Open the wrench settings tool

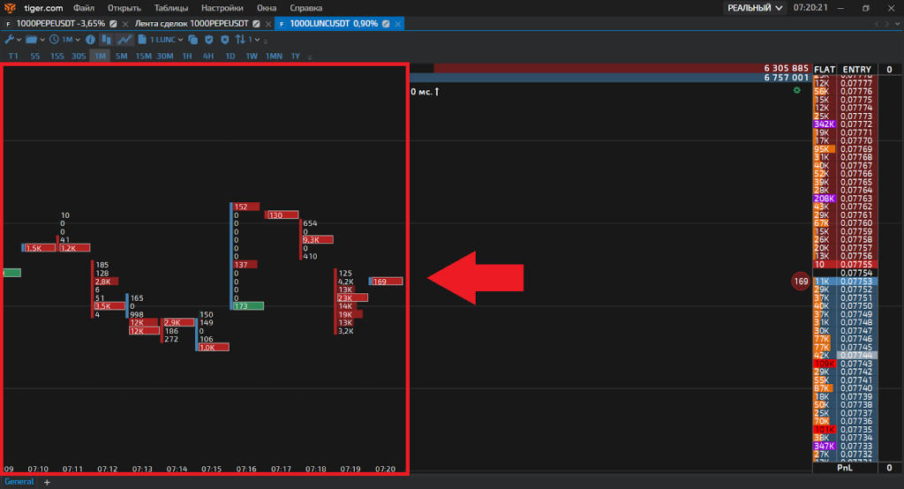pos(11,40)
